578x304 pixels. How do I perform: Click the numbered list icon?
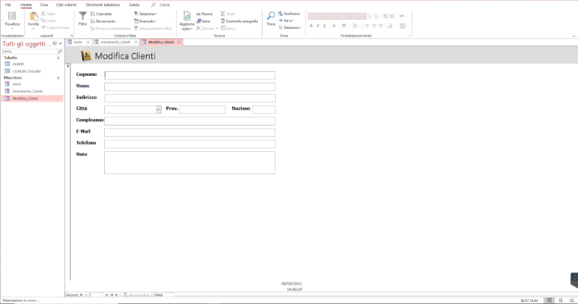(377, 17)
